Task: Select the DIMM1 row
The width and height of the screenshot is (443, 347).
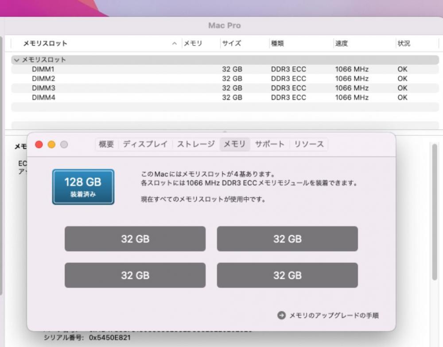Action: point(225,69)
